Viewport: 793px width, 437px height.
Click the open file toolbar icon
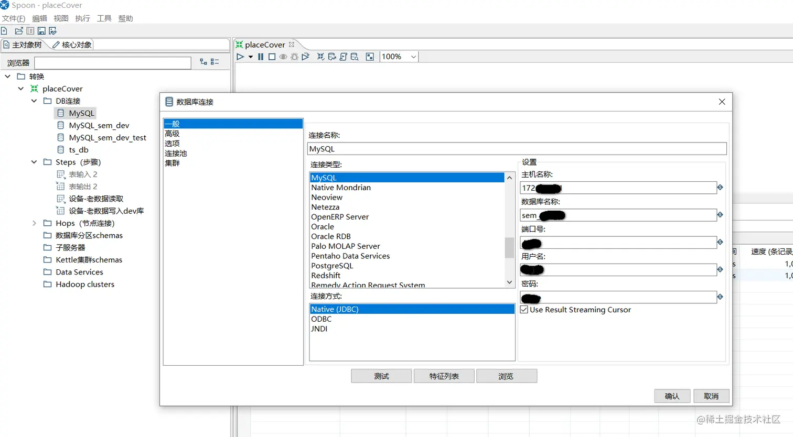pos(19,31)
